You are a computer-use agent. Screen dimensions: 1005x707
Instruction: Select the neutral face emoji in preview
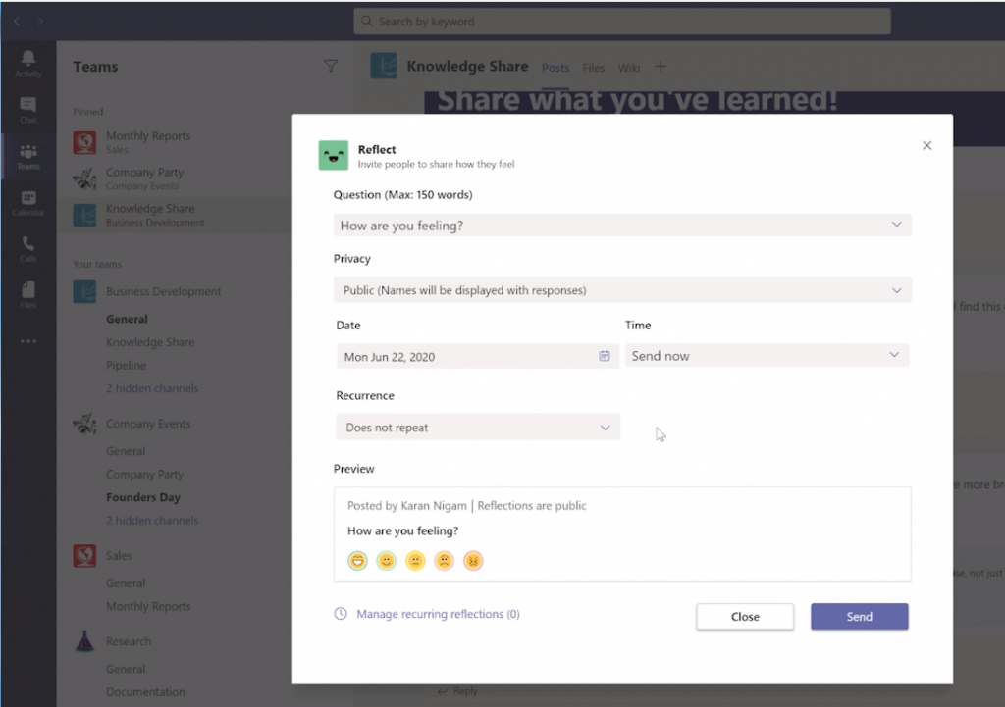[415, 561]
